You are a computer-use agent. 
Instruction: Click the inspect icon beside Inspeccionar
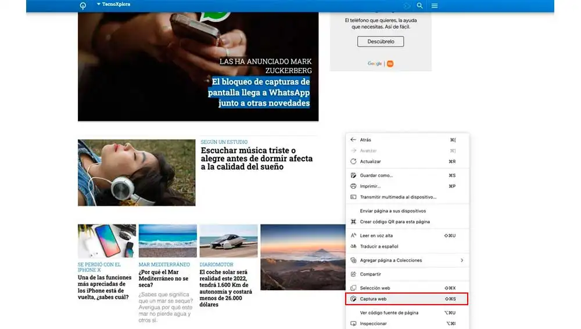point(353,323)
